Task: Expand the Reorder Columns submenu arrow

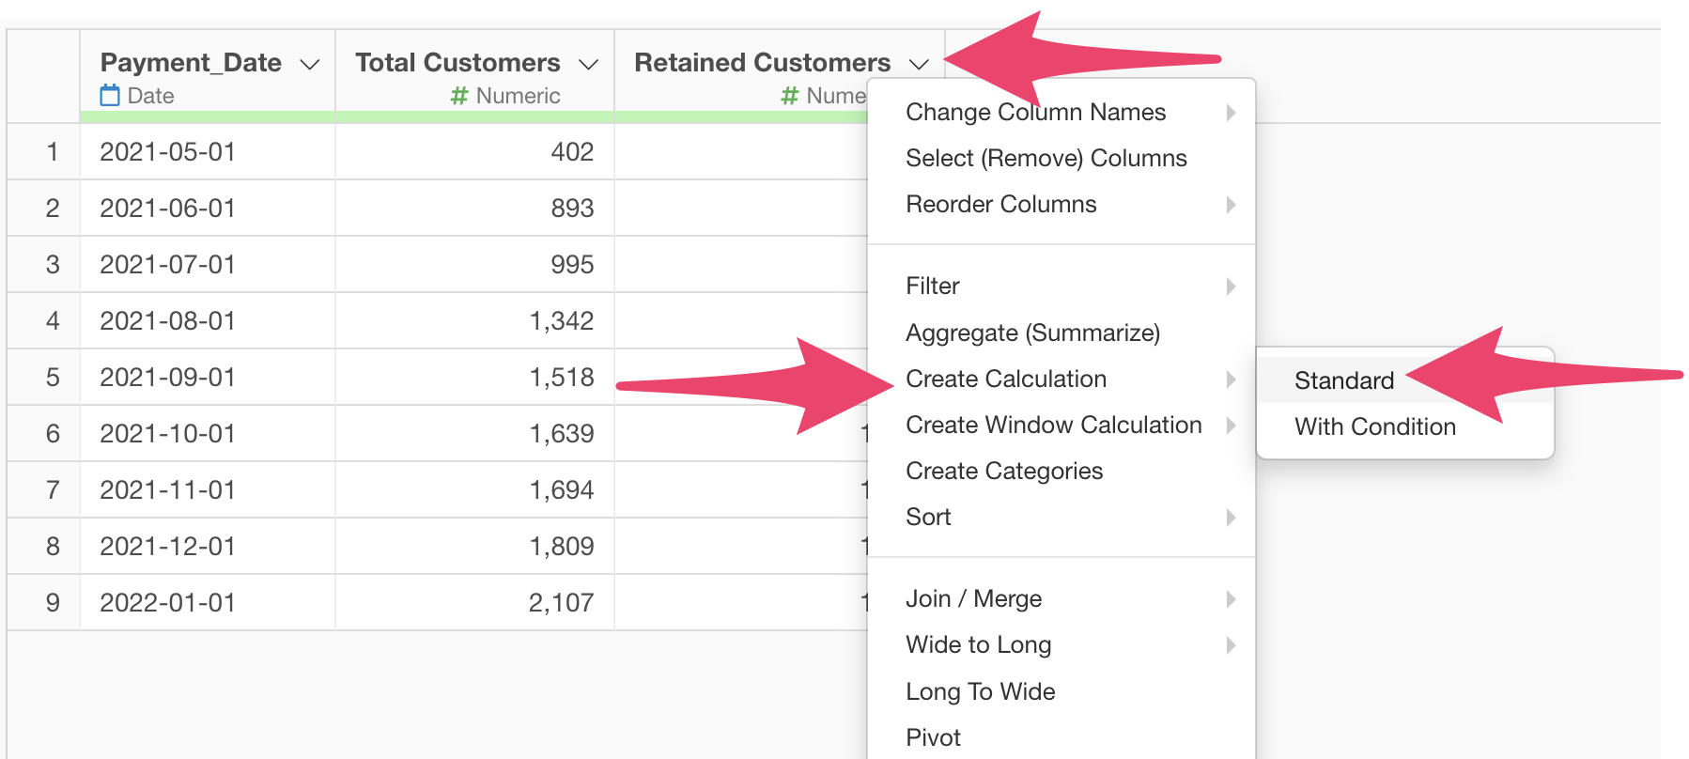Action: click(x=1231, y=205)
